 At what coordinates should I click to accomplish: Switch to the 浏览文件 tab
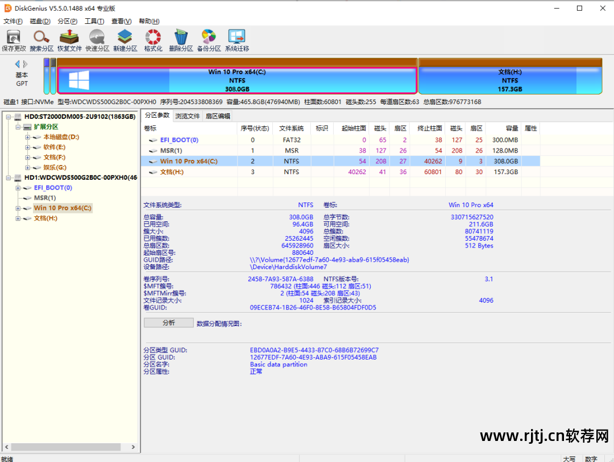coord(188,115)
